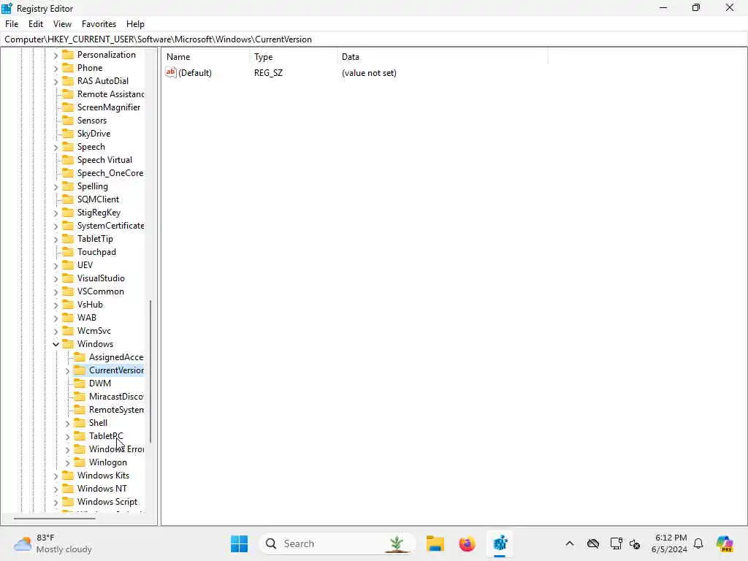Open the notification bell

tap(698, 543)
